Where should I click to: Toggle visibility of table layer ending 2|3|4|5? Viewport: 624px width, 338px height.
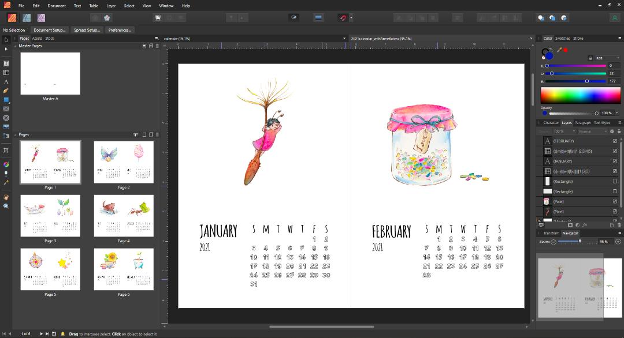pos(615,151)
